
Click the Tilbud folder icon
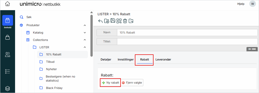41,62
